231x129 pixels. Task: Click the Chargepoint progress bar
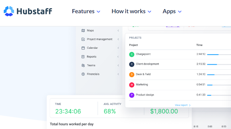coord(219,55)
